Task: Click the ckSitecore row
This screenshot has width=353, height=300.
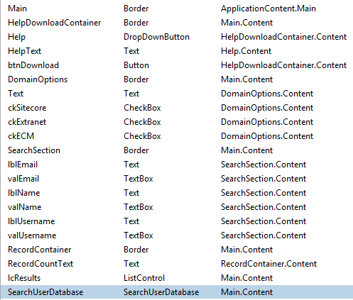Action: (177, 108)
